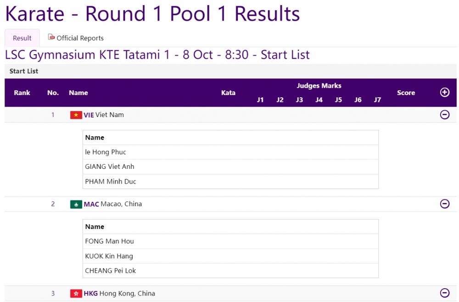Viewport: 459px width, 302px height.
Task: Click the Kata column header
Action: tap(228, 93)
